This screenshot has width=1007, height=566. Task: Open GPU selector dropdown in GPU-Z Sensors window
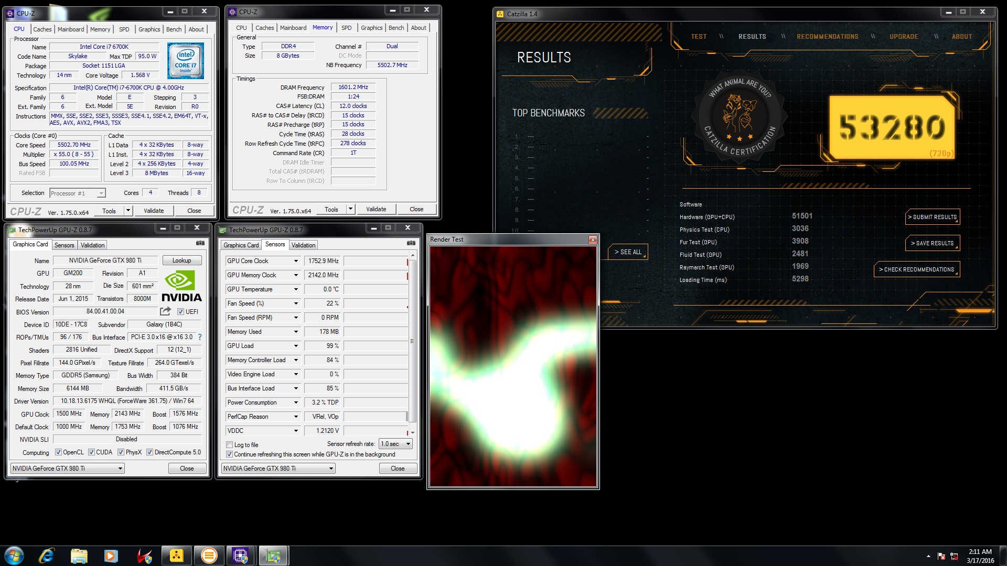[x=278, y=469]
